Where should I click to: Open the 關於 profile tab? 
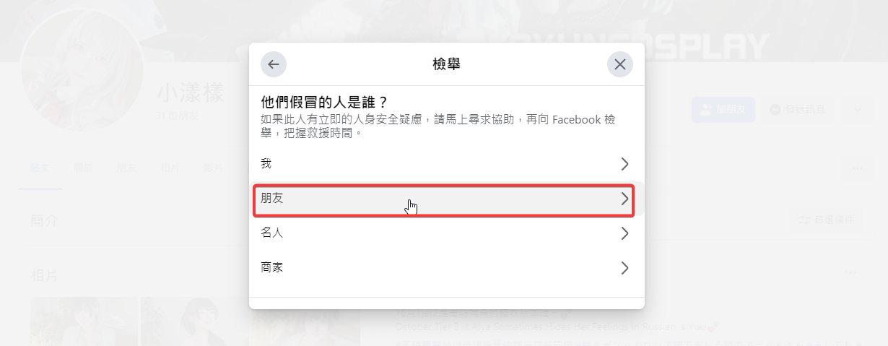[84, 168]
